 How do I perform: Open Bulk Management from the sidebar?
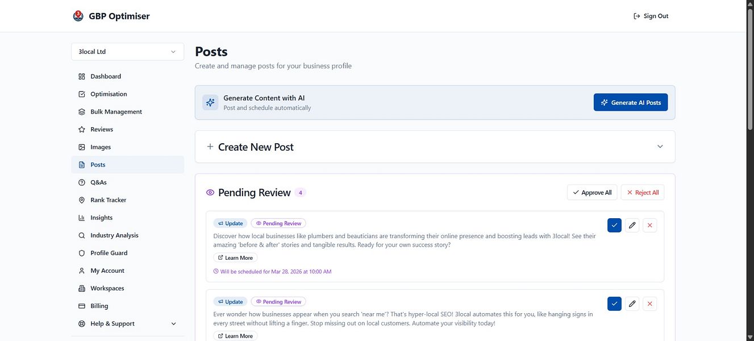coord(127,111)
